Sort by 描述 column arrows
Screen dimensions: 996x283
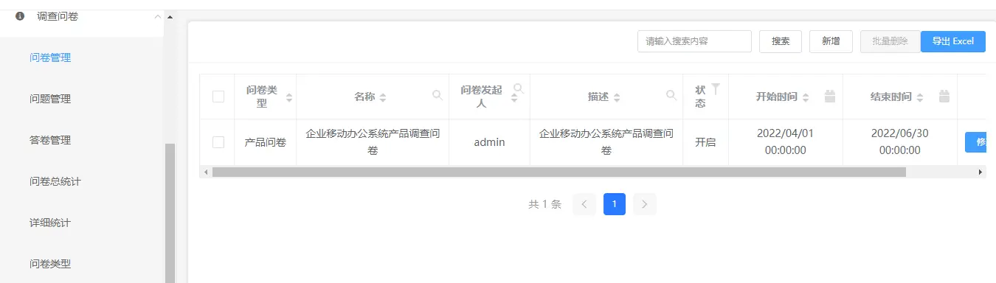click(617, 97)
